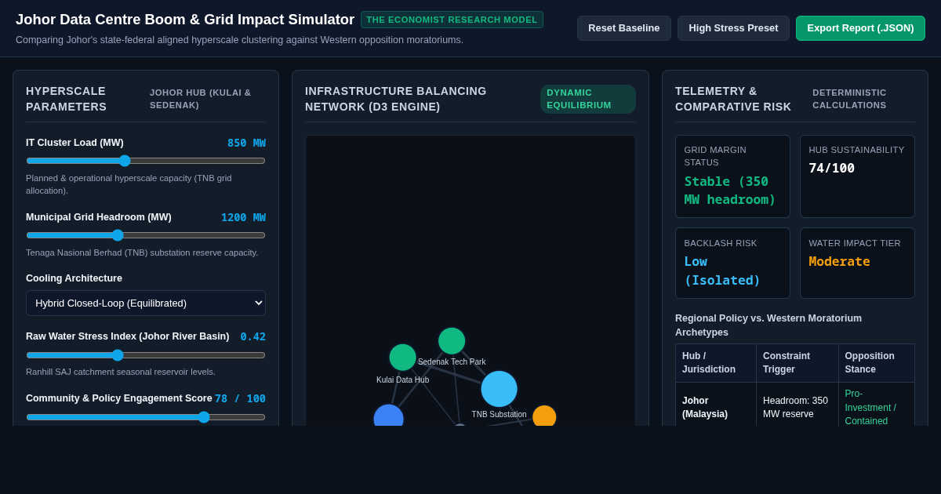The image size is (941, 494).
Task: Click the Opposition Stance column header
Action: point(877,363)
